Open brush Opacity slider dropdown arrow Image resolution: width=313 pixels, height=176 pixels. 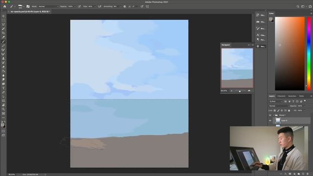tap(75, 6)
